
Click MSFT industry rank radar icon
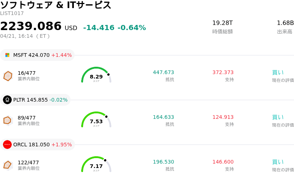8,76
